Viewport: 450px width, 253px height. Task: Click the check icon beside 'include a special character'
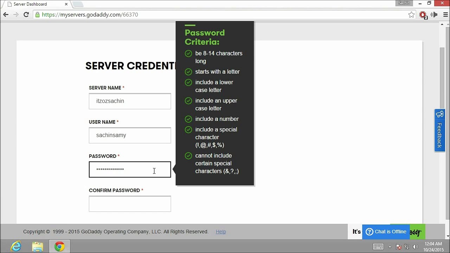pos(188,130)
